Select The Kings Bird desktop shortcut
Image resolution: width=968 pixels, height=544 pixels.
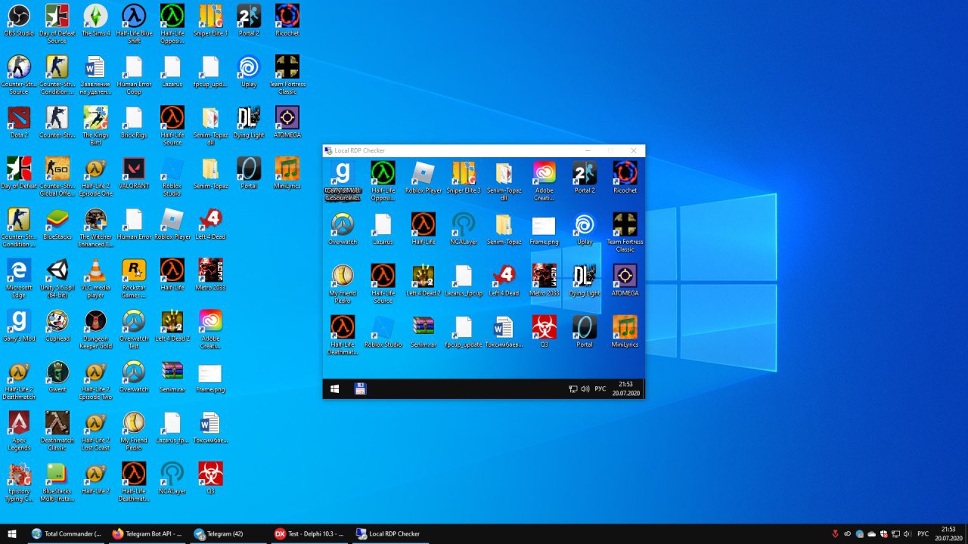96,125
